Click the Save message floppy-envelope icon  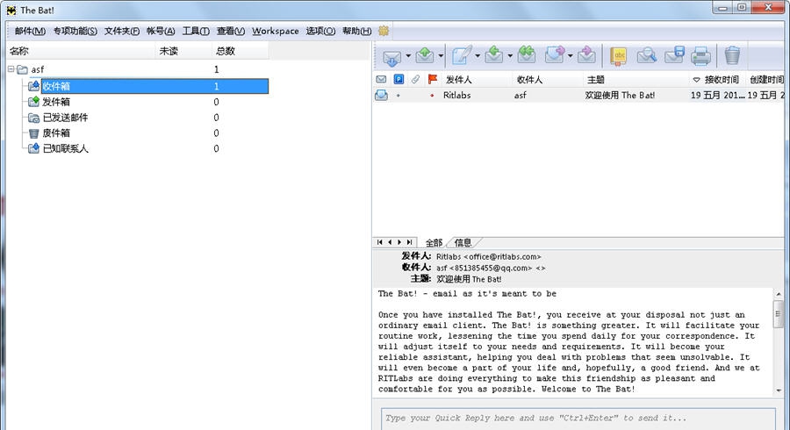point(674,56)
